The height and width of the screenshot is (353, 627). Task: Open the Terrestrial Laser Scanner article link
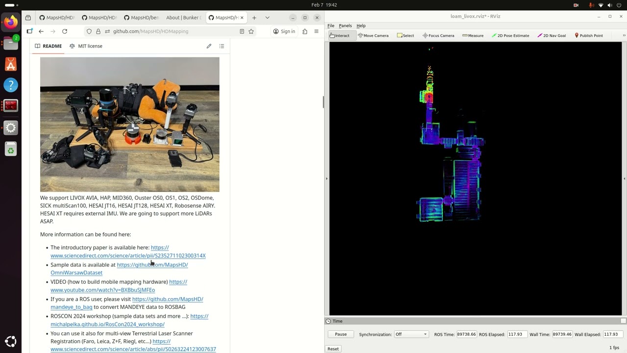pyautogui.click(x=133, y=345)
